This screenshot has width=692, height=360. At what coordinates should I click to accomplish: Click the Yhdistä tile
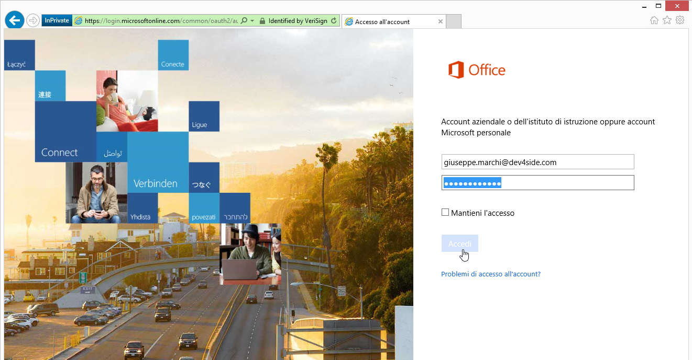tap(142, 208)
